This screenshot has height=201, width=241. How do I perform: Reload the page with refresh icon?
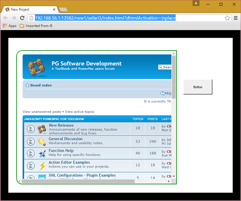(22, 18)
